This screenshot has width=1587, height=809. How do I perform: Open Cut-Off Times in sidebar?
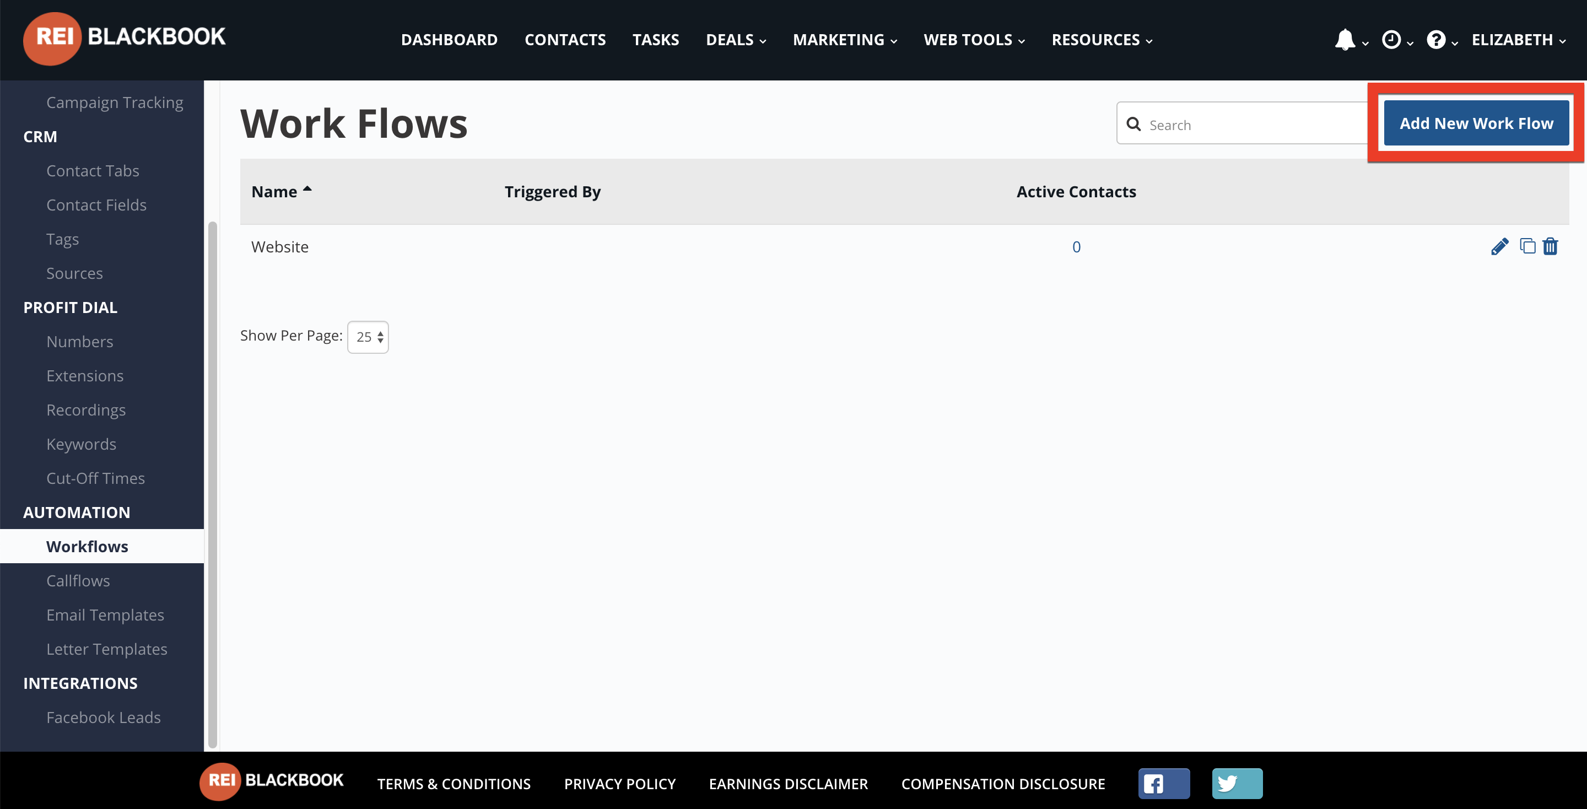coord(95,478)
